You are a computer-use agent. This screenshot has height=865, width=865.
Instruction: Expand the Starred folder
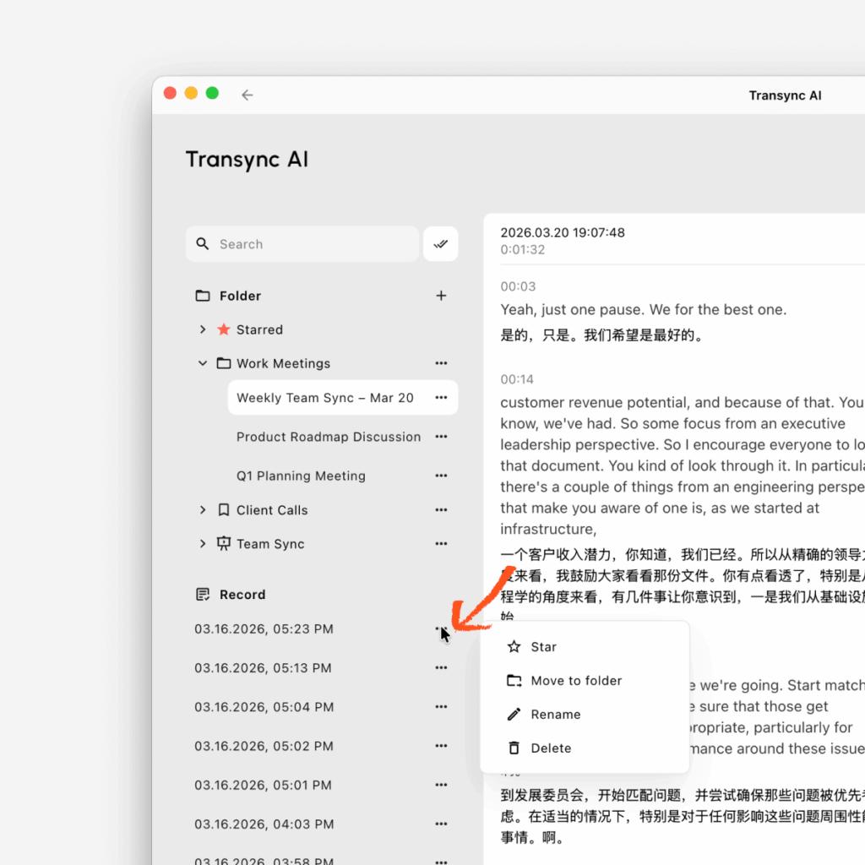[202, 329]
